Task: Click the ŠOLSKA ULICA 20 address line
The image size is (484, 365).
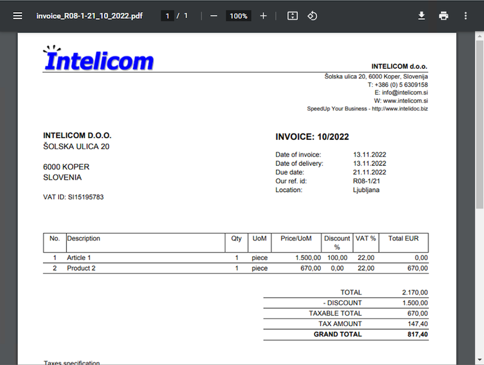Action: coord(76,146)
